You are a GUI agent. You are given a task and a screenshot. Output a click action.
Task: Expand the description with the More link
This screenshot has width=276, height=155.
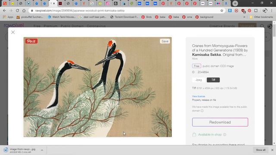tap(194, 59)
